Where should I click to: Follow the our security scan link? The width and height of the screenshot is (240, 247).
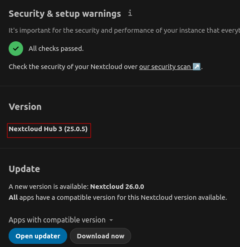(x=170, y=67)
